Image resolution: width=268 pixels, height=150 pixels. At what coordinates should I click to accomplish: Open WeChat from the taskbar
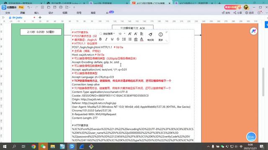(43, 146)
